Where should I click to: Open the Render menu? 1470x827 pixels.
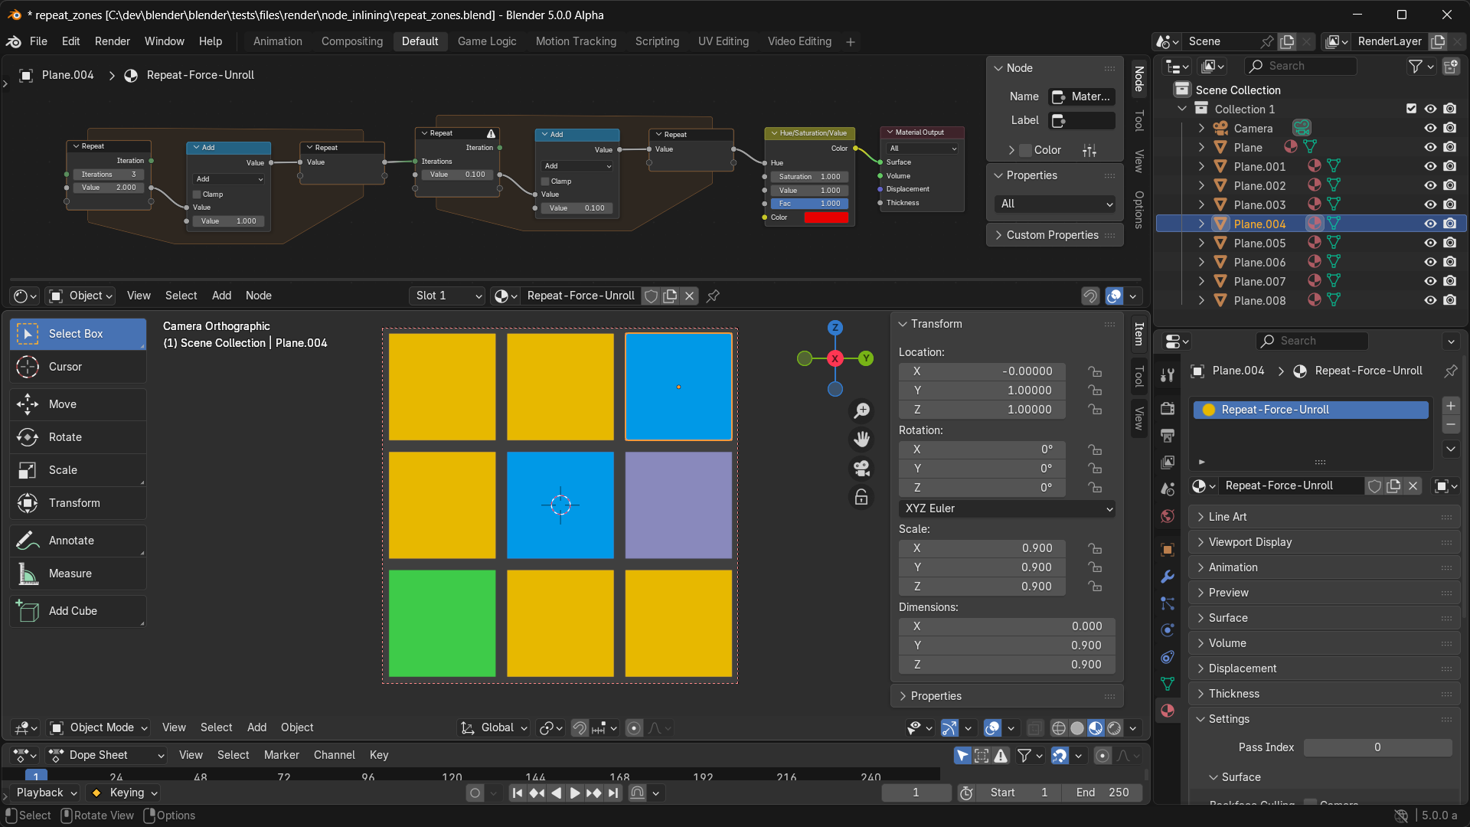(113, 41)
